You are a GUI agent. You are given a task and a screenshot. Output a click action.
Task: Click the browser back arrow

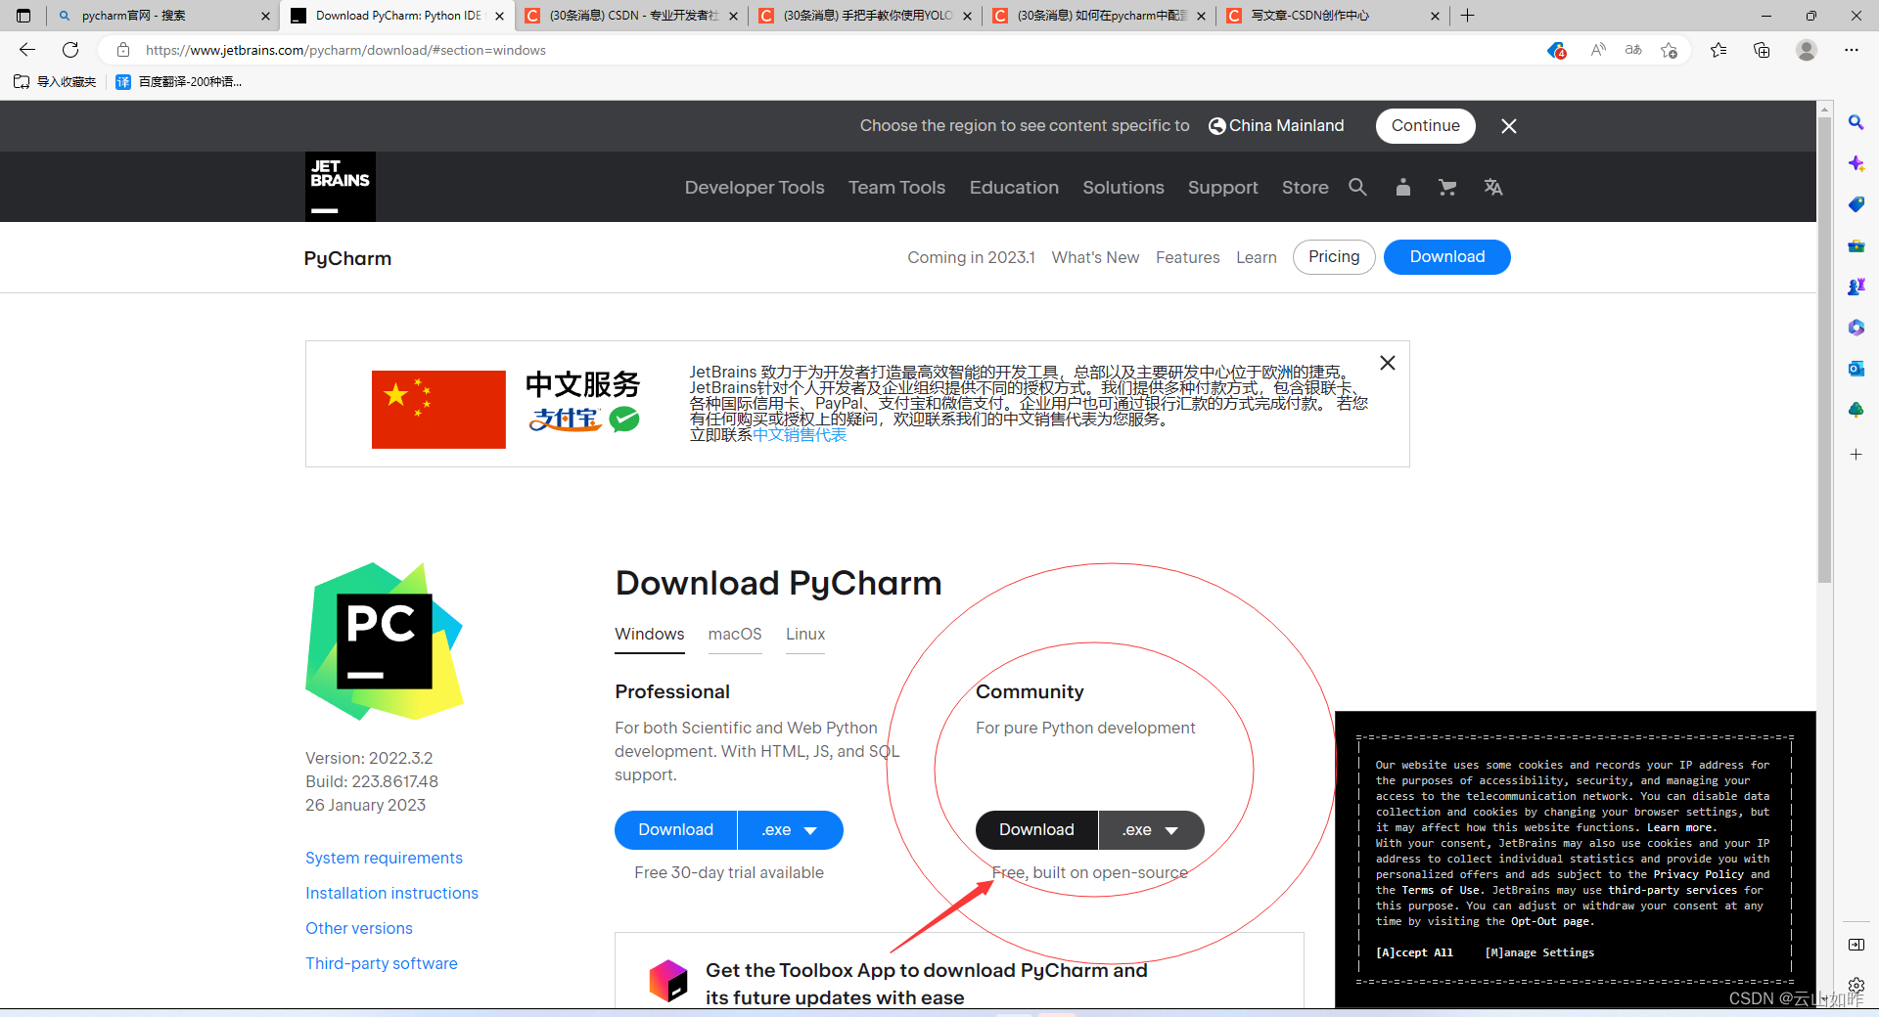tap(27, 50)
